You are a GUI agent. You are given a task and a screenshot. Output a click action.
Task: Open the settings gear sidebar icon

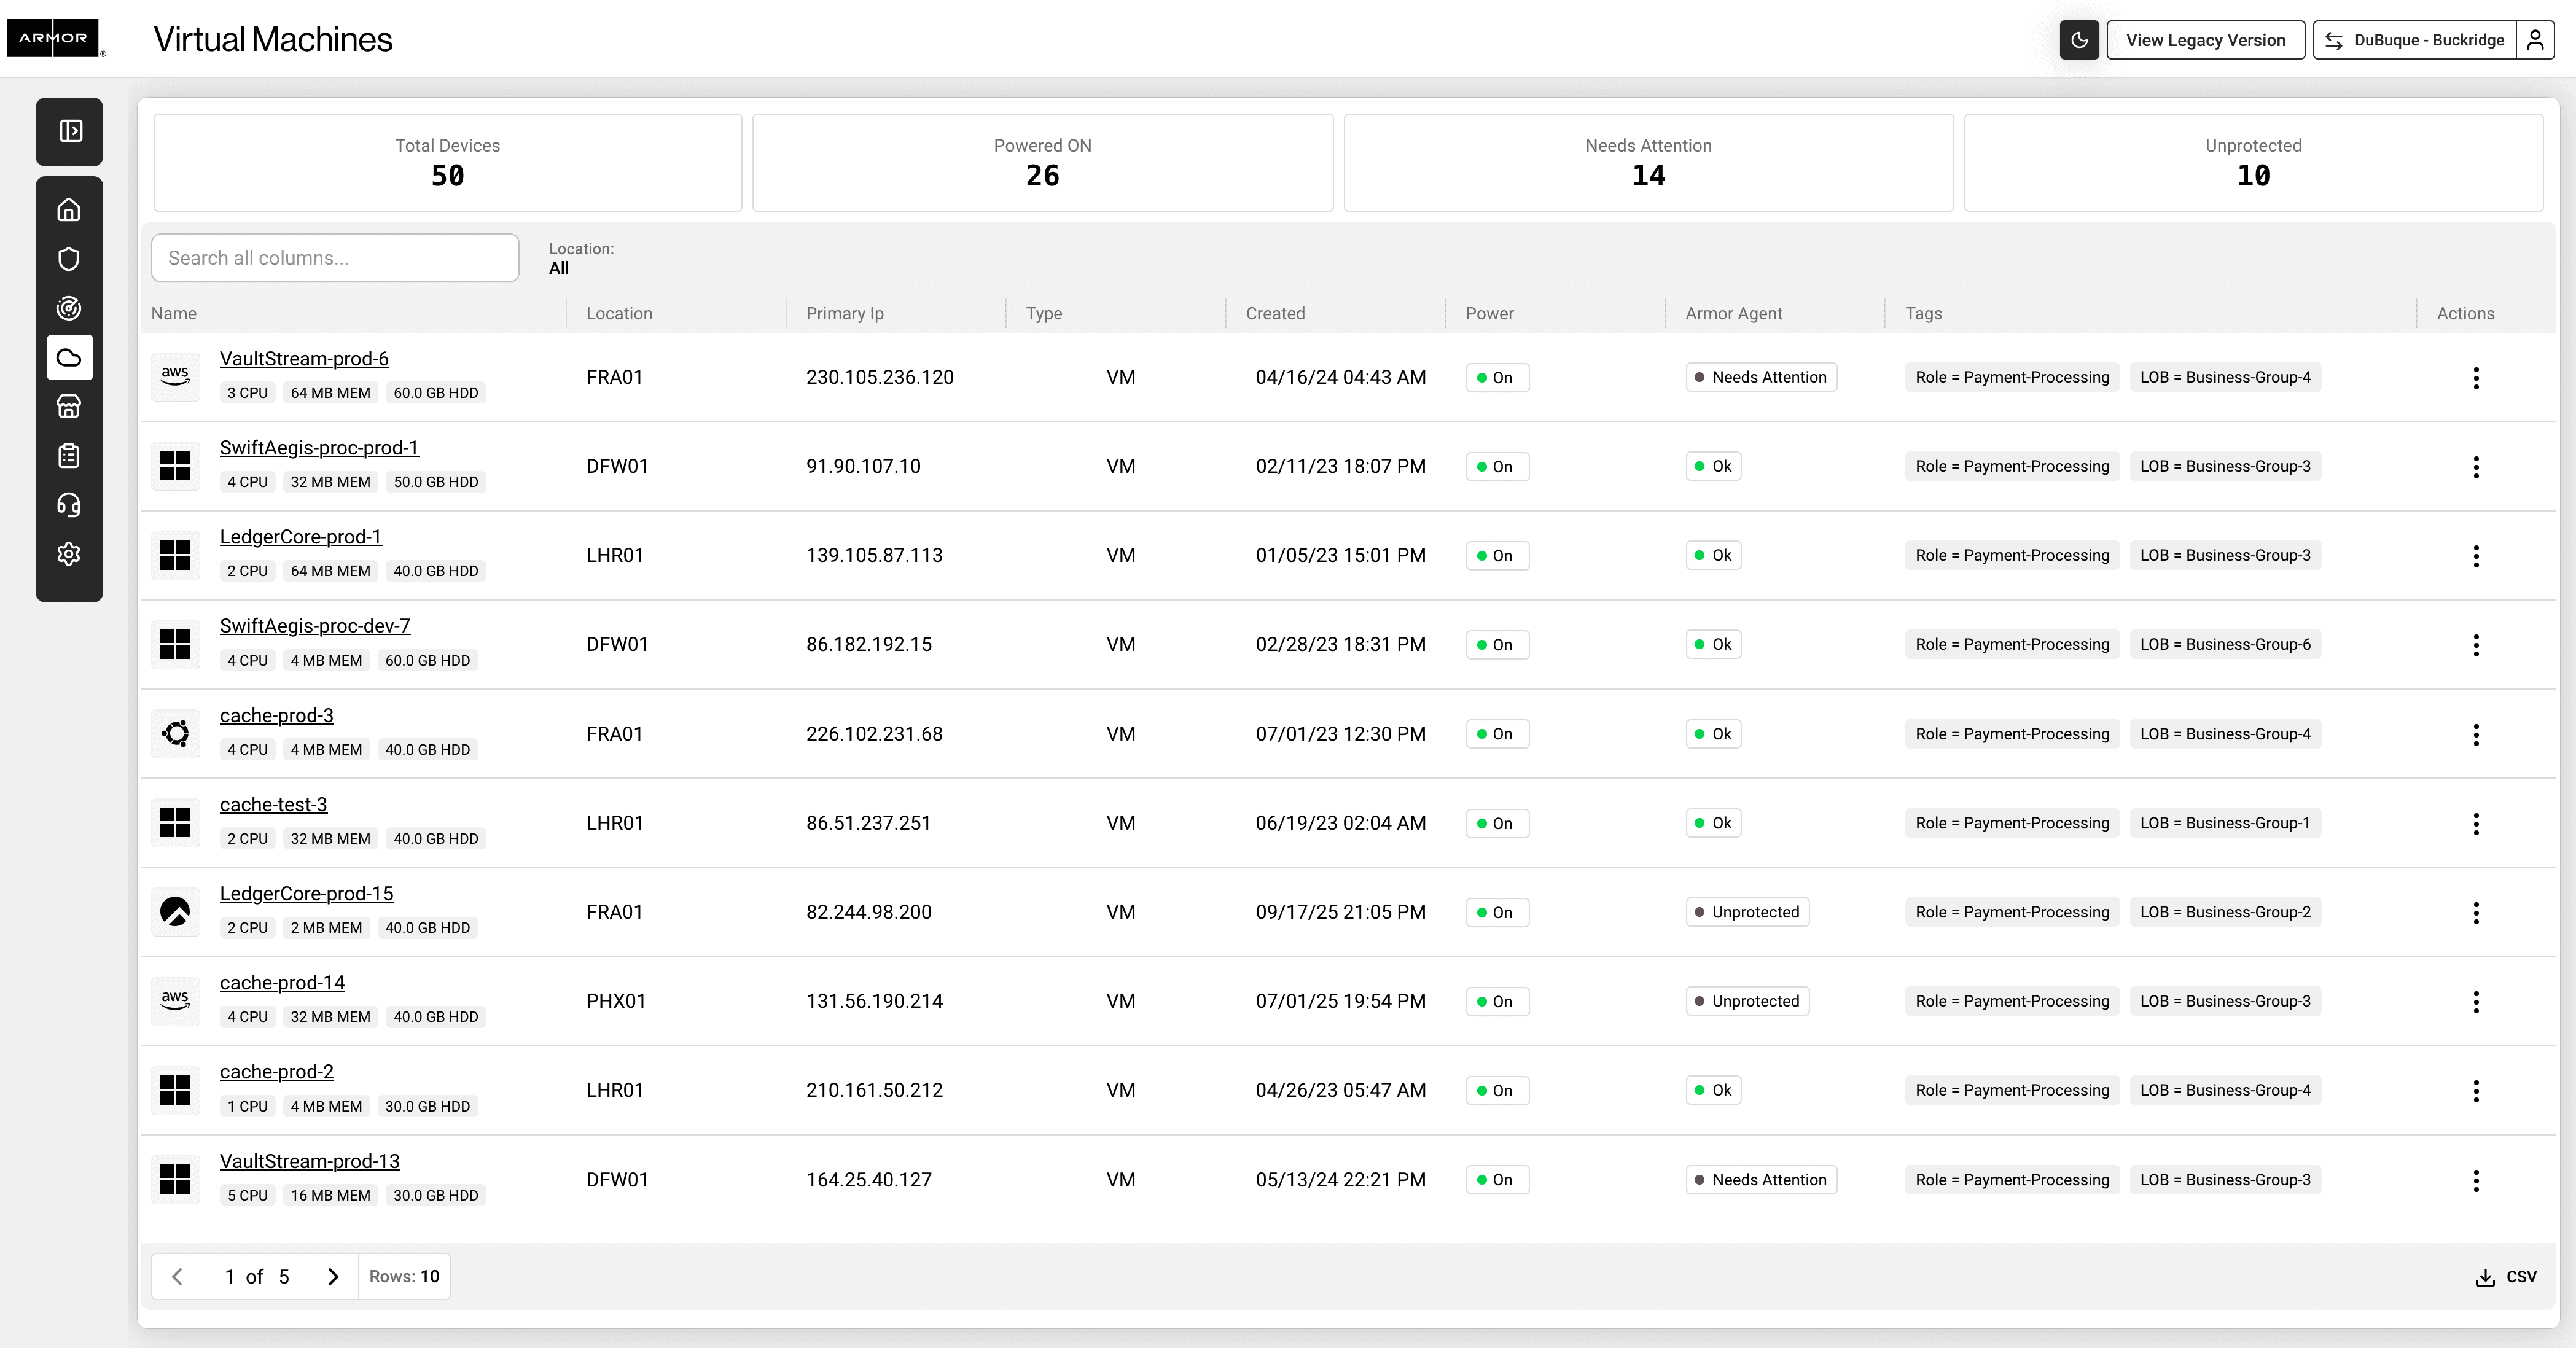pyautogui.click(x=69, y=554)
